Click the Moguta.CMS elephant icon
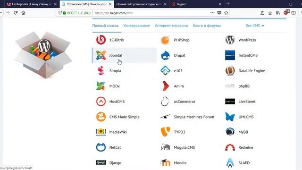This screenshot has height=170, width=302. tap(165, 147)
